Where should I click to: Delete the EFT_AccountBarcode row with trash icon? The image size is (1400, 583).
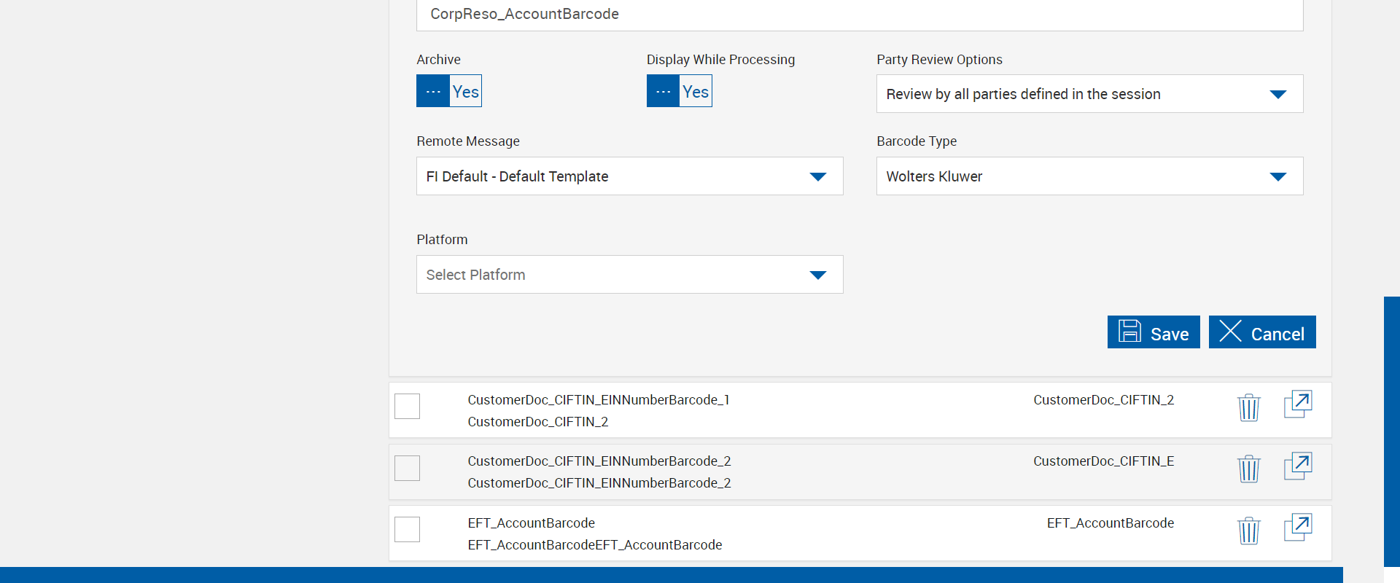pyautogui.click(x=1248, y=531)
